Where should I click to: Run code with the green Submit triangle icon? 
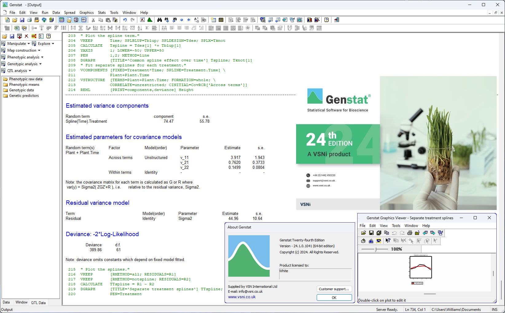150,20
